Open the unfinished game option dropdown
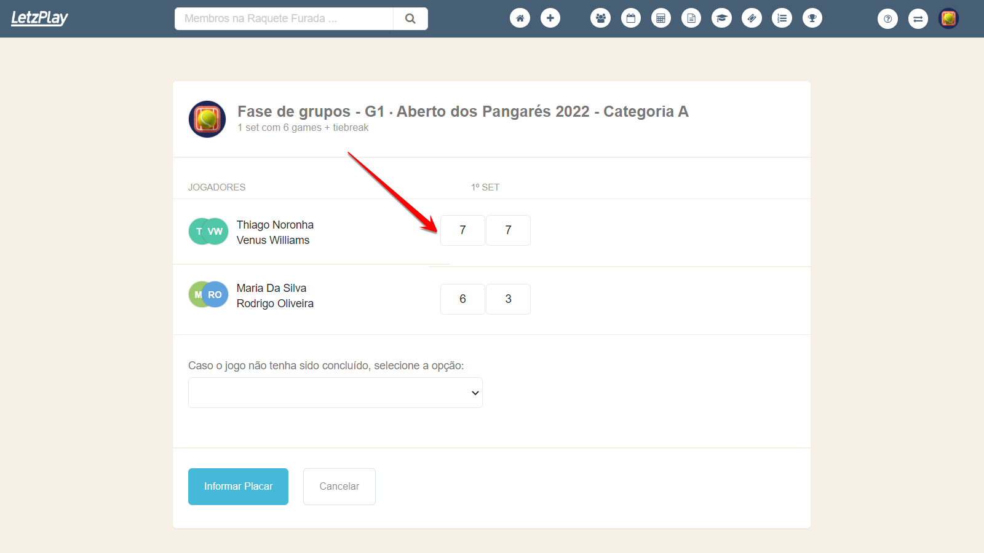 335,392
